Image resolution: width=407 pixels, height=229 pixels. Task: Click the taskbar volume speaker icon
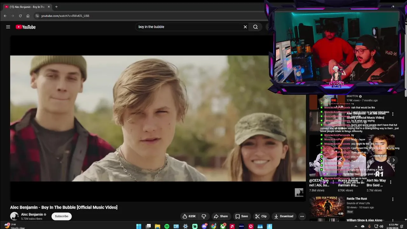pos(381,226)
